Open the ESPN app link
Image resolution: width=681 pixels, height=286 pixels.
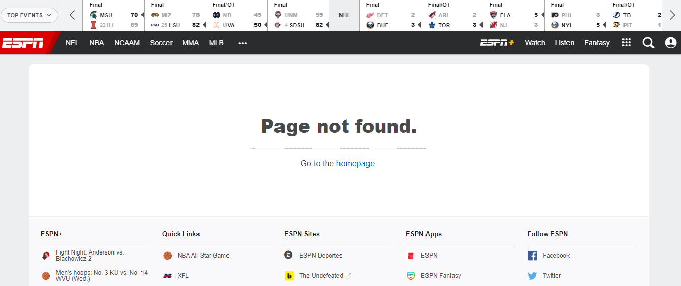pos(429,256)
